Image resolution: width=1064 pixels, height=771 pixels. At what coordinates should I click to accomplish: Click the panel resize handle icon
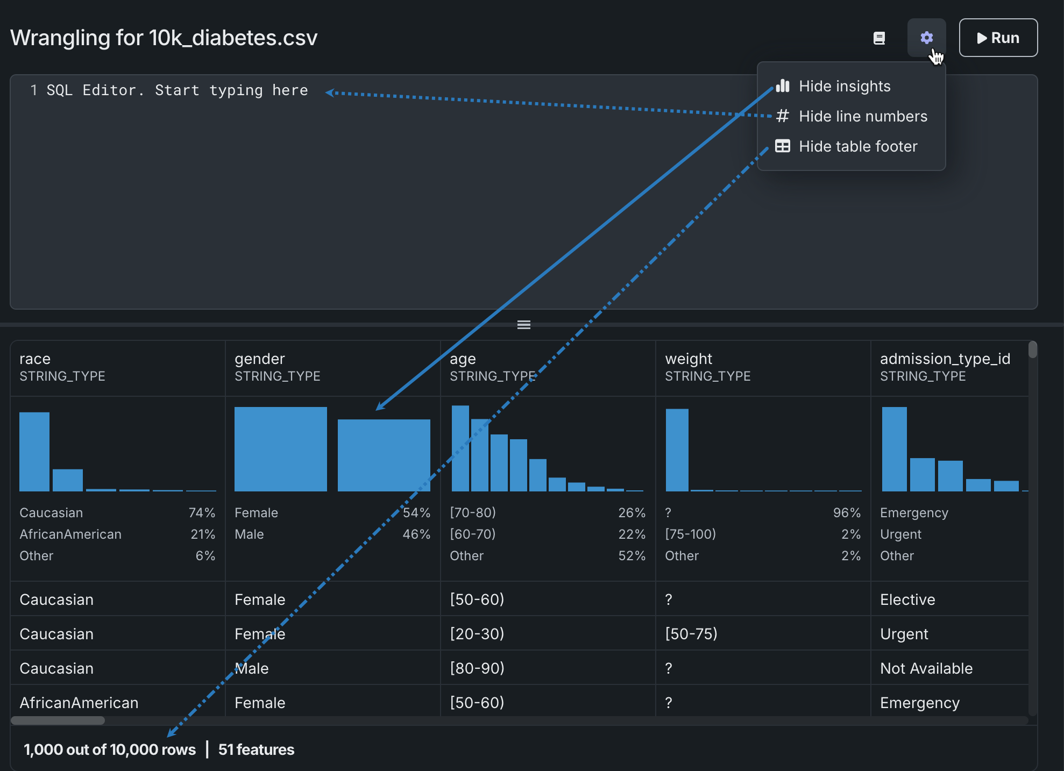pos(523,325)
